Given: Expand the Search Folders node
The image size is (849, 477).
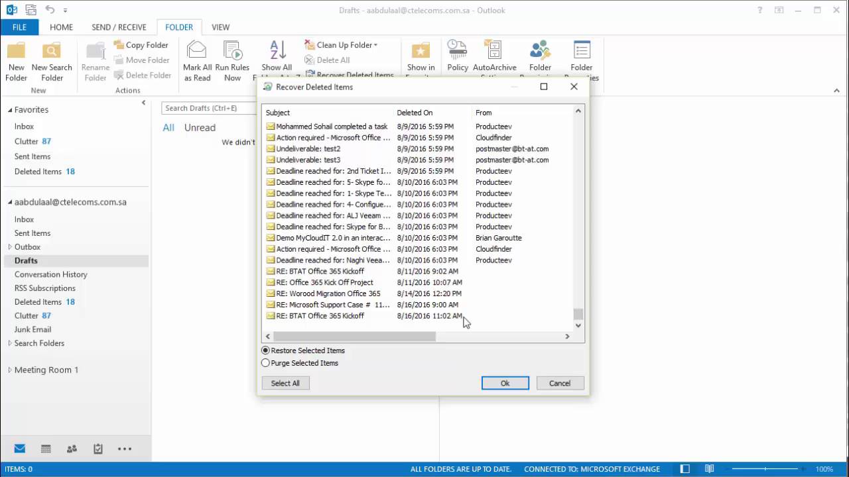Looking at the screenshot, I should (10, 343).
